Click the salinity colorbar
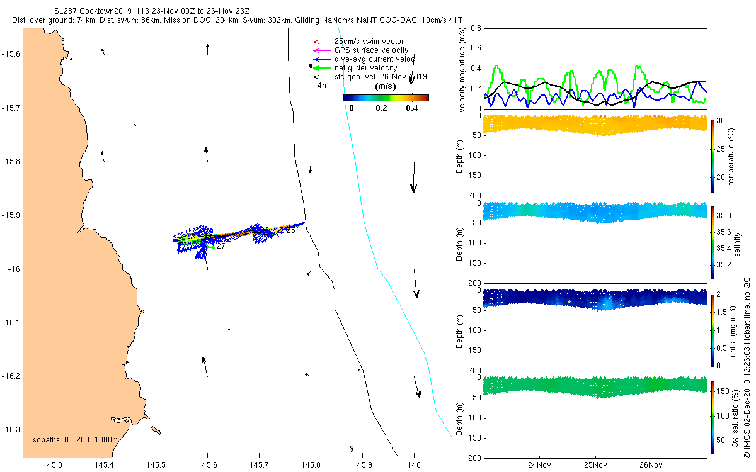This screenshot has height=472, width=756. (x=712, y=242)
